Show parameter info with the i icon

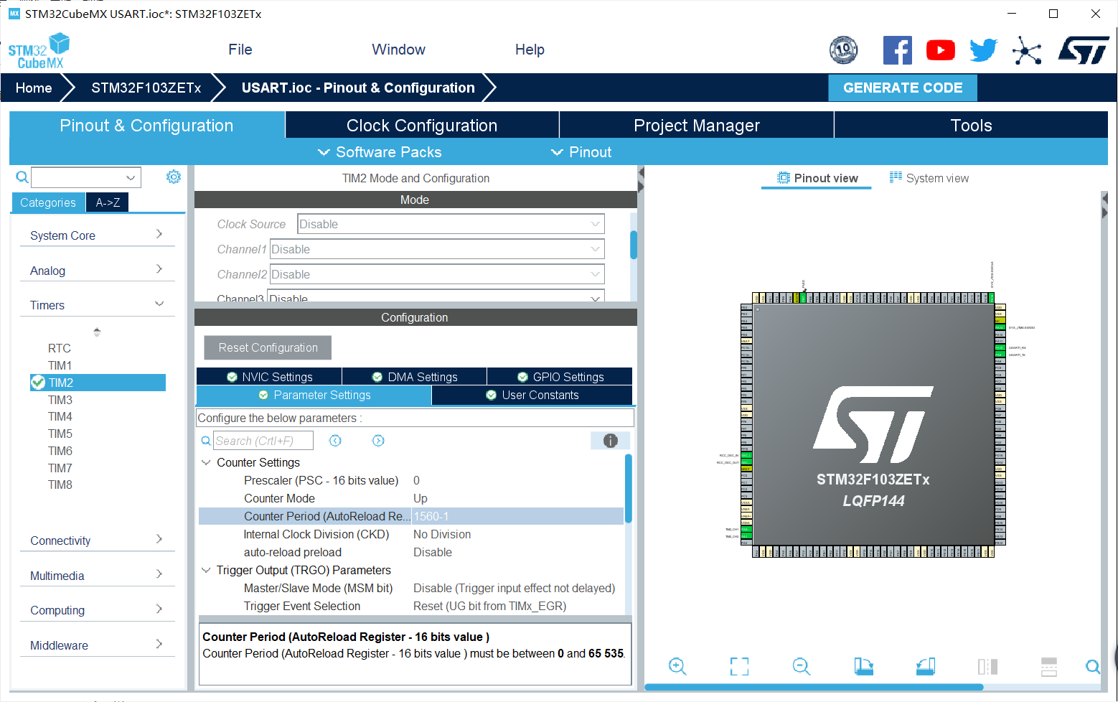click(611, 441)
